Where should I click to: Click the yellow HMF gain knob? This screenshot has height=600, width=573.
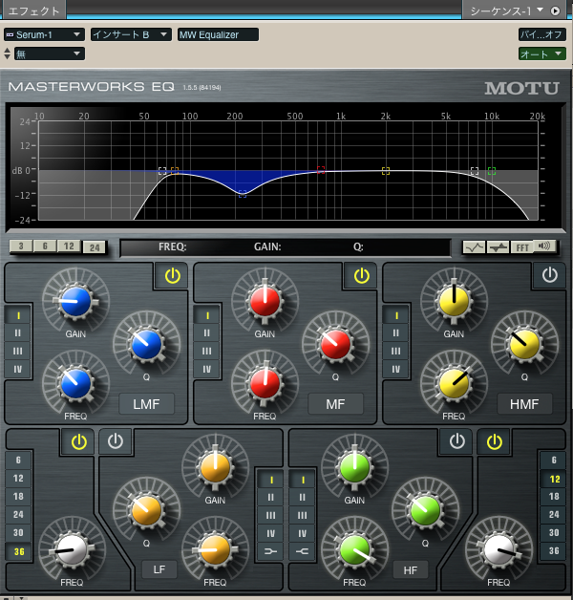pyautogui.click(x=454, y=302)
